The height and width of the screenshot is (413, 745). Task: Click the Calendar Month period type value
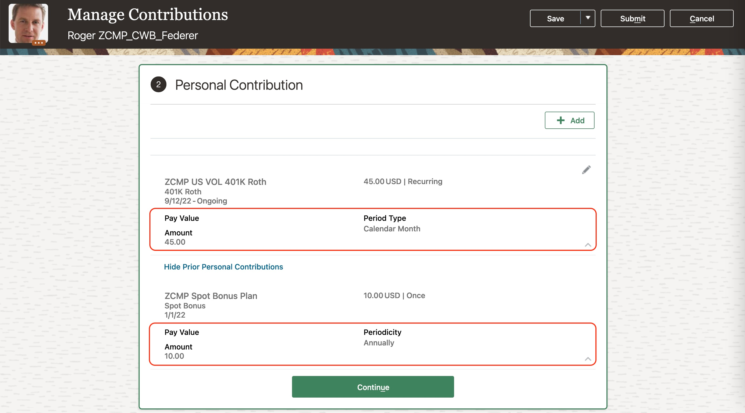[392, 229]
